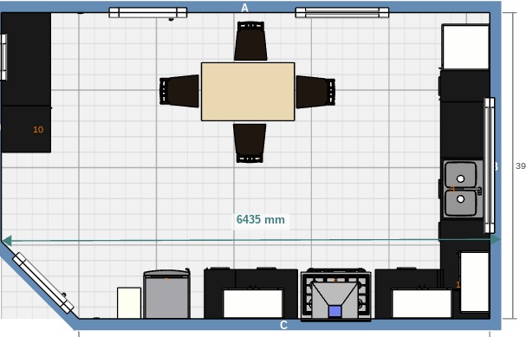Click the wall C label
Screen dimensions: 526x337
(x=284, y=325)
